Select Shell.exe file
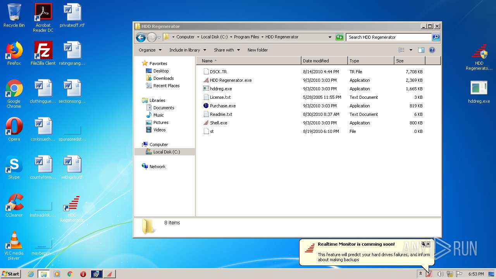Viewport: 496px width, 279px height. pyautogui.click(x=215, y=123)
